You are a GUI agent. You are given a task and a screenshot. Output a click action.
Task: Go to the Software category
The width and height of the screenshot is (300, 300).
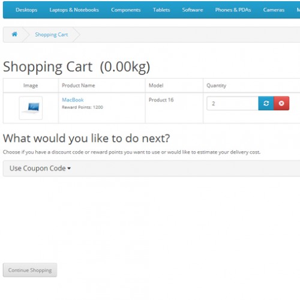pyautogui.click(x=193, y=10)
